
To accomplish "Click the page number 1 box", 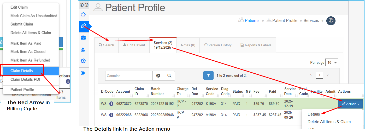I will 319,75.
